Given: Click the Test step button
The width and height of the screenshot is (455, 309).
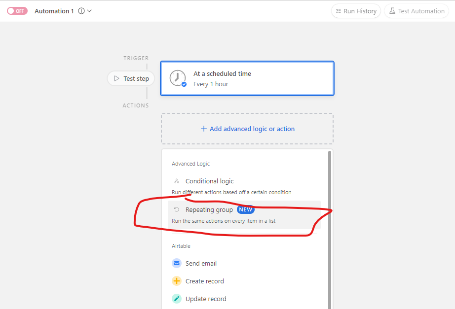Looking at the screenshot, I should (x=131, y=78).
